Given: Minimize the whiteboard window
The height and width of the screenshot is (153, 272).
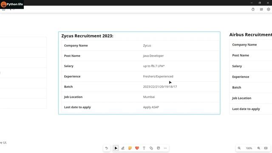Looking at the screenshot, I should click(252, 3).
